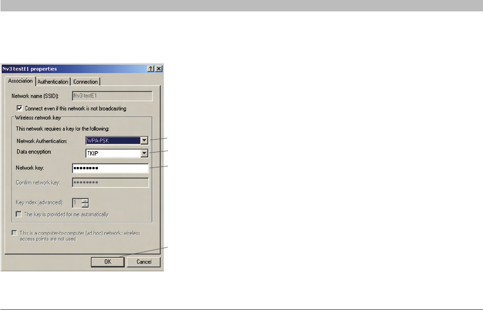Select the TKIP encryption value
The width and height of the screenshot is (483, 310).
pos(113,153)
